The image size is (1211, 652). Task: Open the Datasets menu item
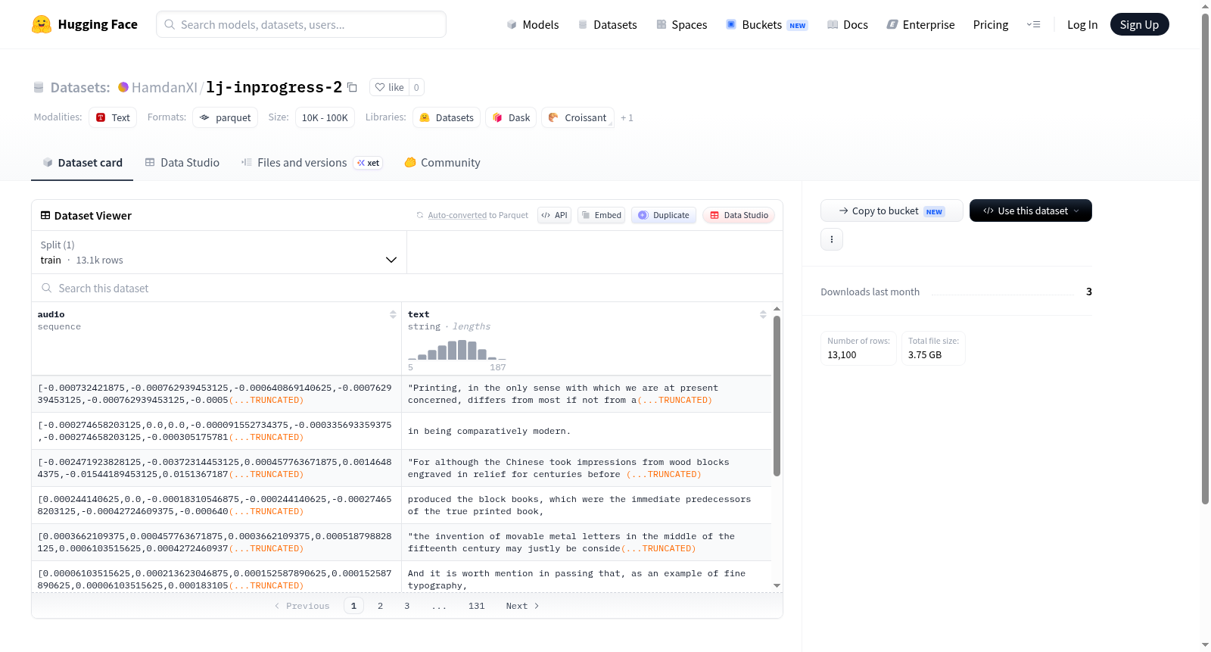607,24
